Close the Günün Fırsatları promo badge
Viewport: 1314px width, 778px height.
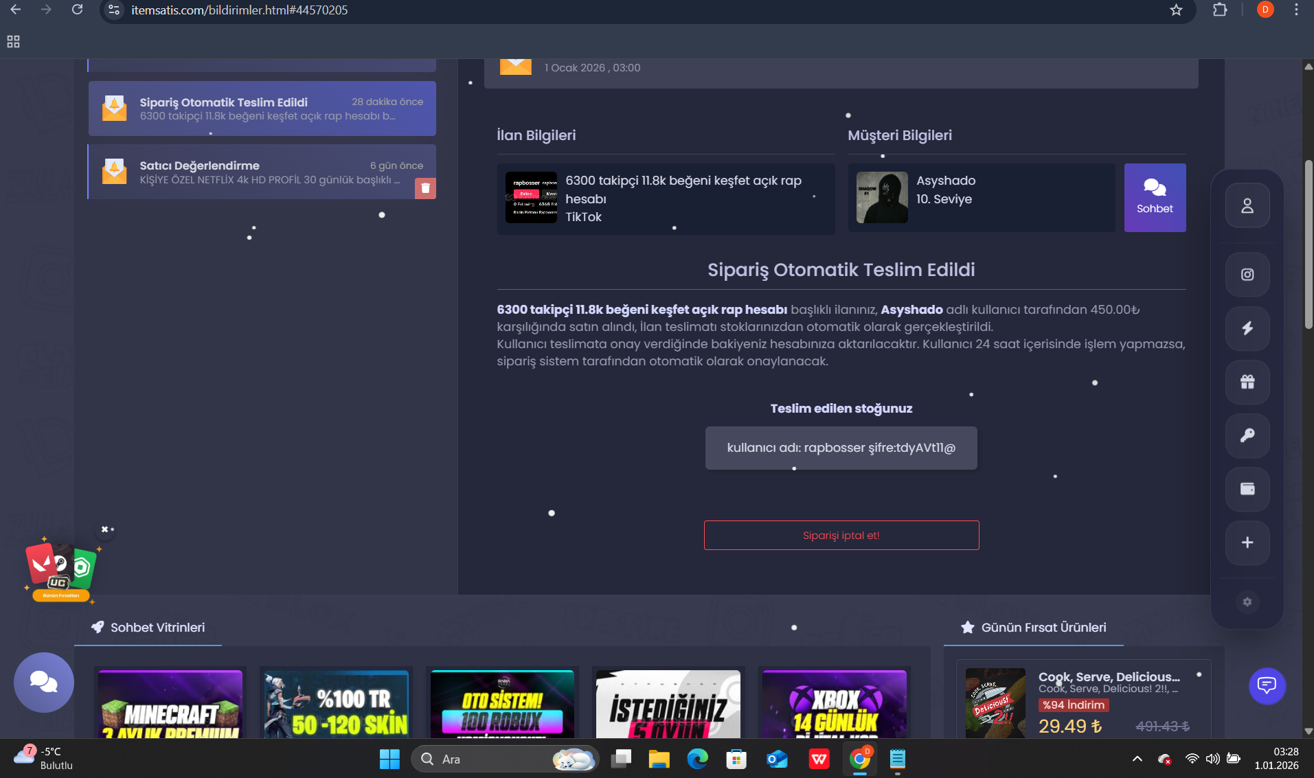pos(104,529)
